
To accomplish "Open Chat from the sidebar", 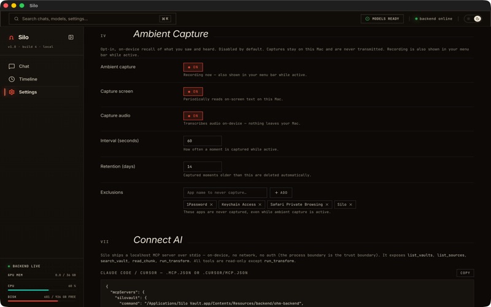I will (x=42, y=66).
